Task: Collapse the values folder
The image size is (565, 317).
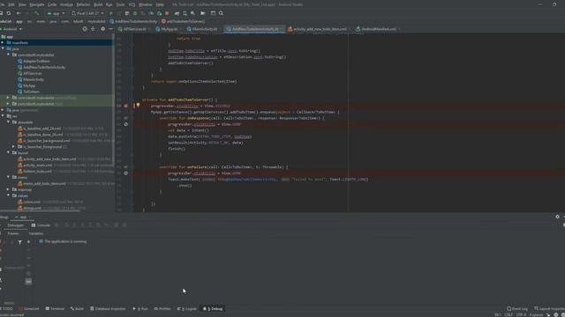Action: click(8, 195)
